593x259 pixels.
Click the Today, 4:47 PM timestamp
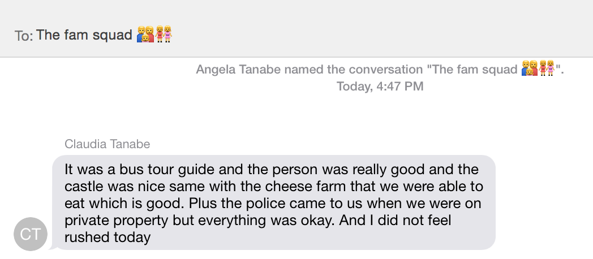pos(380,86)
